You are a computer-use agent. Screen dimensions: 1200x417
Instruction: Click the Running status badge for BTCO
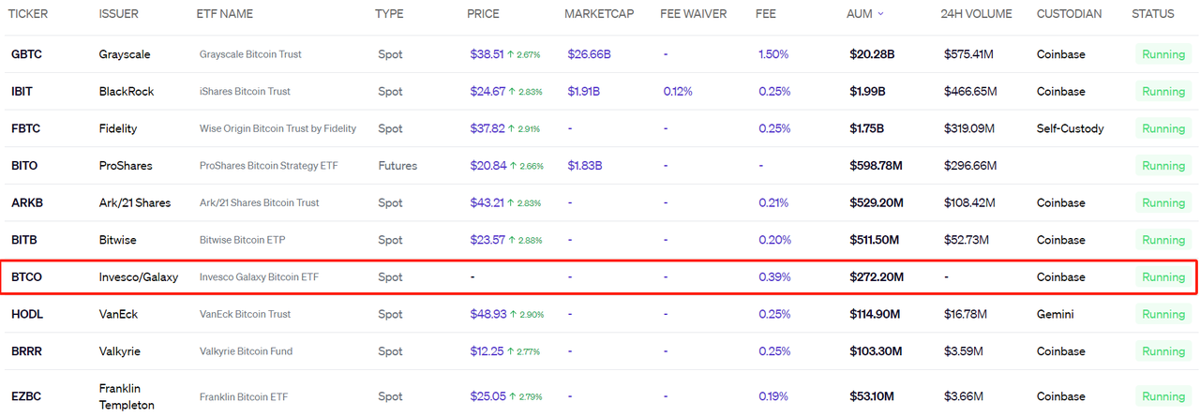click(1163, 277)
